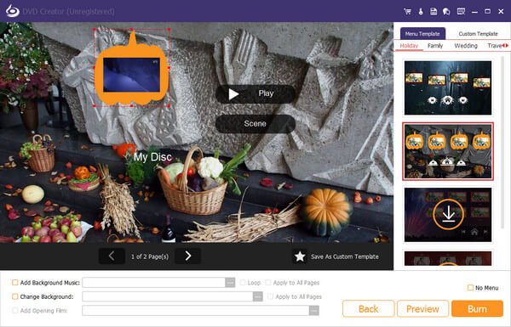Click the register key icon in title bar
The width and height of the screenshot is (511, 327).
(421, 11)
